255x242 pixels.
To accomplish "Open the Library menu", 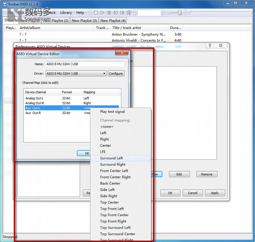I will pos(66,12).
